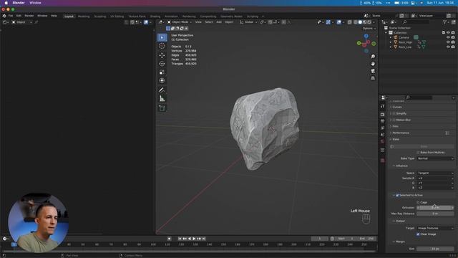Viewport: 458px width, 258px height.
Task: Open the Space dropdown set to Tangent
Action: click(x=435, y=173)
